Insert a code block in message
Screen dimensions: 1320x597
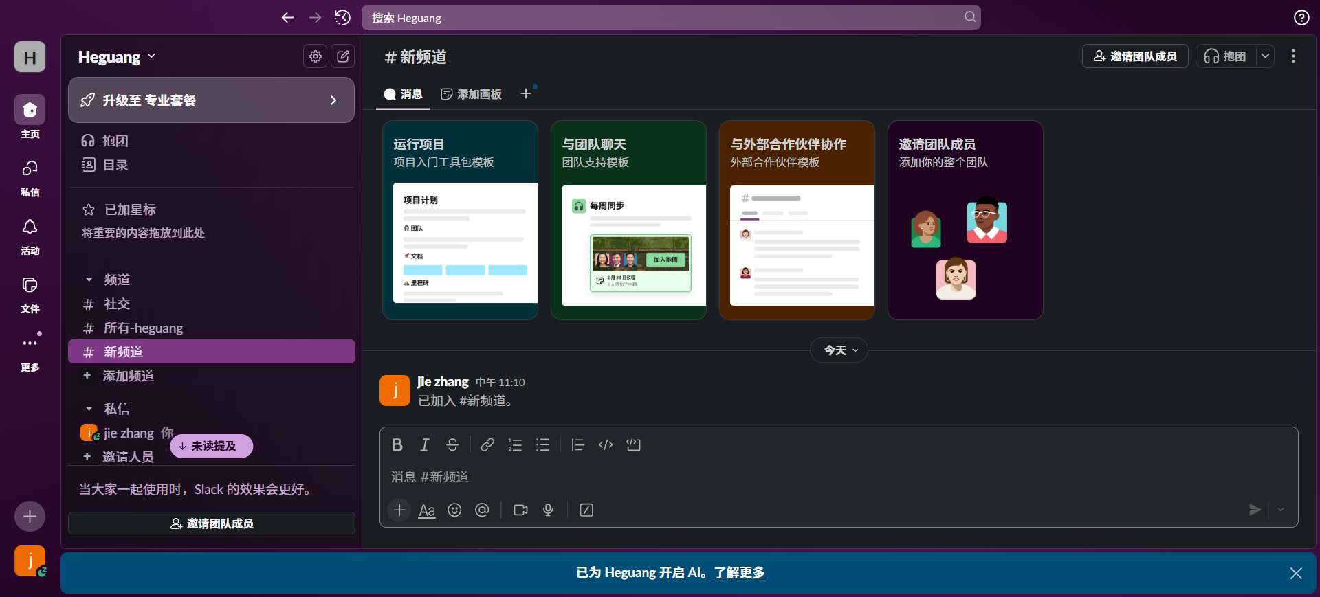click(x=633, y=445)
